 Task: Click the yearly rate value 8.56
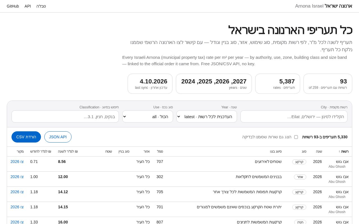pos(62,162)
